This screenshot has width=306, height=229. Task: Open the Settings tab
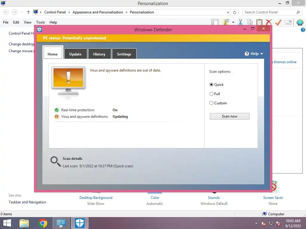pos(124,54)
